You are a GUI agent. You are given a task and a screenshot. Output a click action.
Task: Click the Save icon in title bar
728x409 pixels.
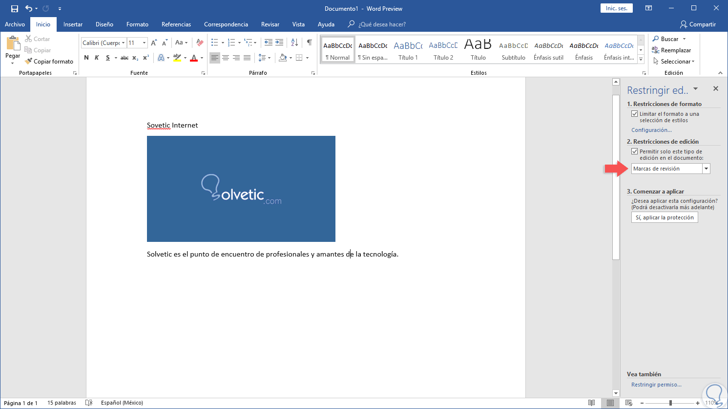(x=15, y=8)
